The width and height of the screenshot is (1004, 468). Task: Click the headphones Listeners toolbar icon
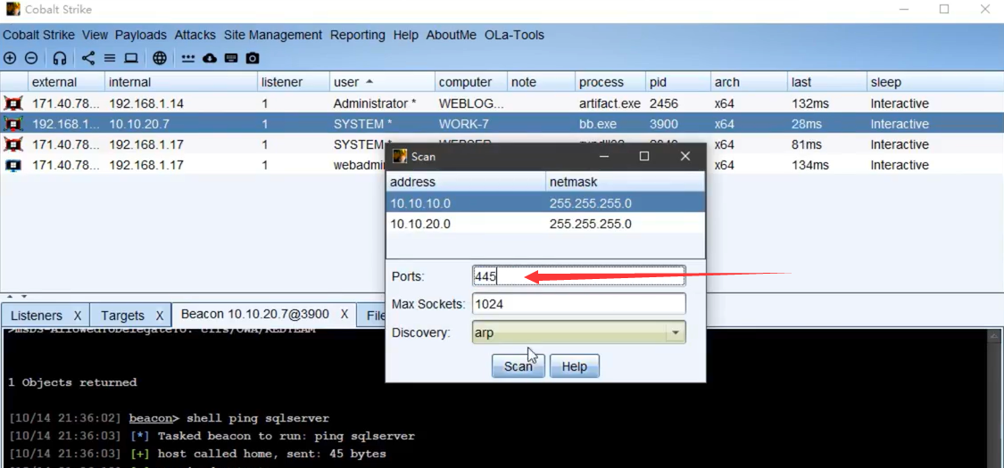pos(60,58)
